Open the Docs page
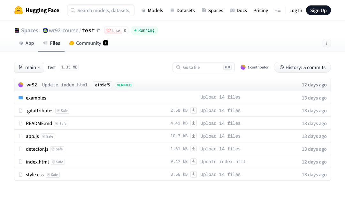The height and width of the screenshot is (224, 345). [x=239, y=10]
